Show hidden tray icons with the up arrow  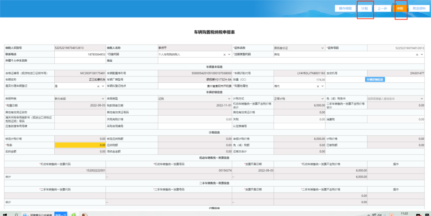click(368, 214)
